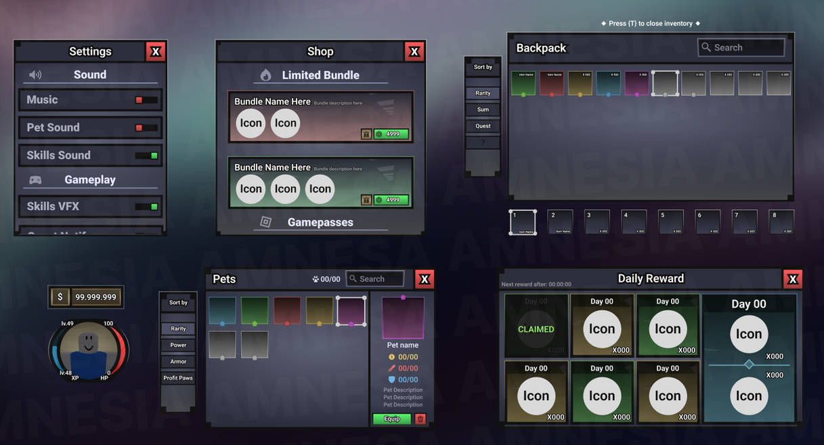Viewport: 824px width, 445px height.
Task: Click the gift icon on the red bundle
Action: point(366,134)
